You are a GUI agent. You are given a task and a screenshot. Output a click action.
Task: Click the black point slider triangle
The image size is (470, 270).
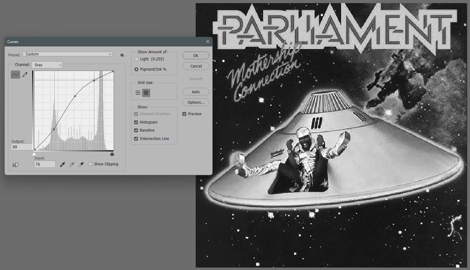pos(112,154)
